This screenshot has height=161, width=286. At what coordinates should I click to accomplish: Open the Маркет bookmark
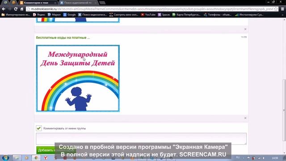[x=54, y=15]
